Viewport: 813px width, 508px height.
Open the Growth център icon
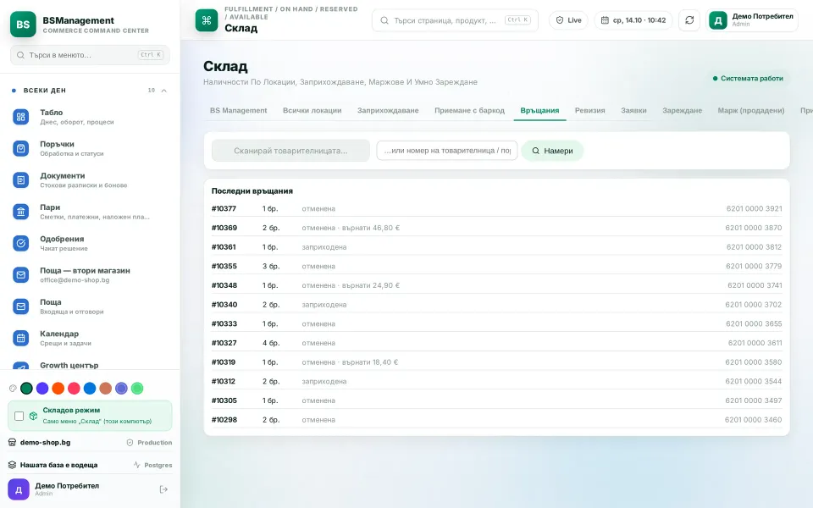(20, 366)
